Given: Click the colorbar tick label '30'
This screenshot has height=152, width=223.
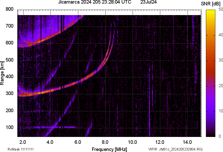Looking at the screenshot, I should point(221,60).
